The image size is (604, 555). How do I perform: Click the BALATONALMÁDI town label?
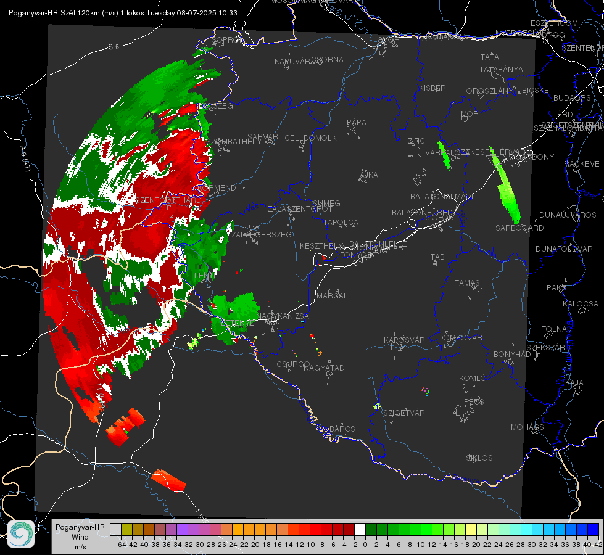(x=442, y=197)
